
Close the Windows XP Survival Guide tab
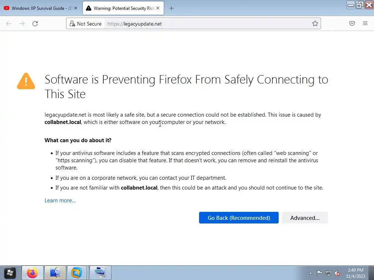coord(76,8)
